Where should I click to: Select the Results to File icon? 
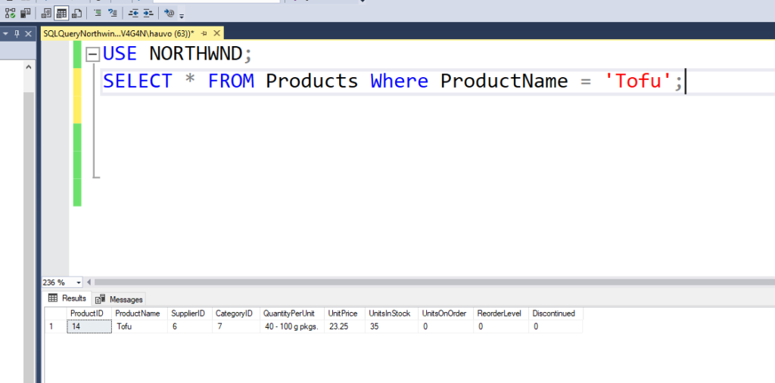76,13
